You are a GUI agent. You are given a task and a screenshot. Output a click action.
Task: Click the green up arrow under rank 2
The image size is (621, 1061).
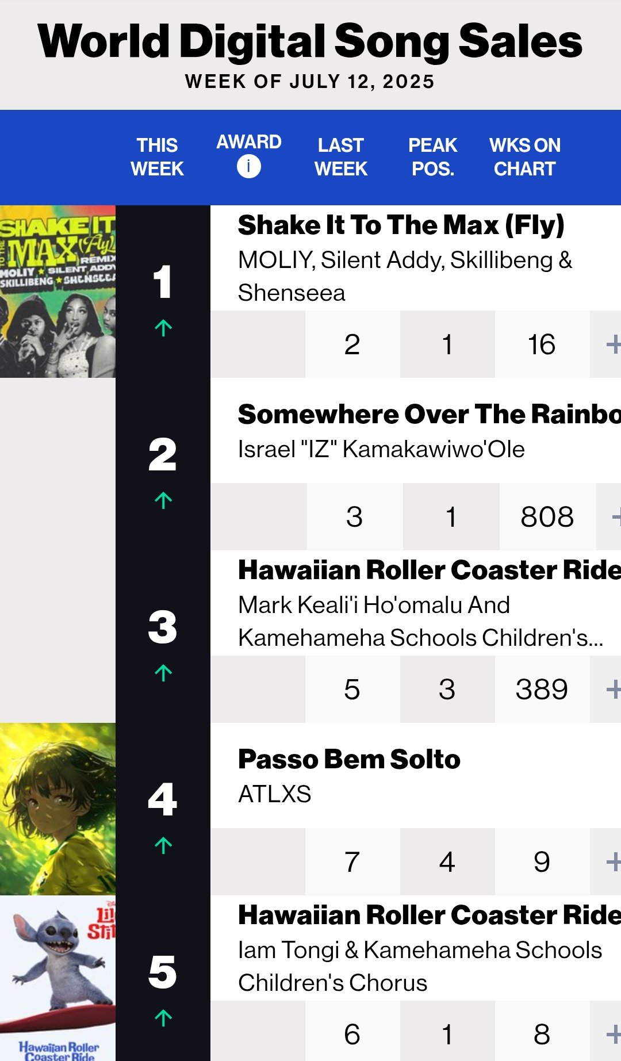163,500
